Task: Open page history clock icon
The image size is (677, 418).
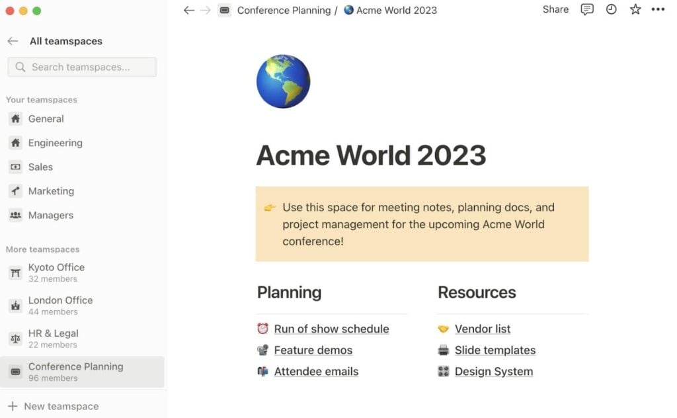Action: click(611, 9)
